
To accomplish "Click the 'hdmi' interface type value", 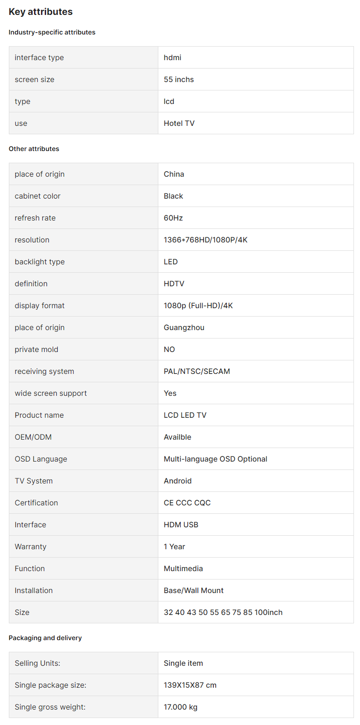I will 172,57.
